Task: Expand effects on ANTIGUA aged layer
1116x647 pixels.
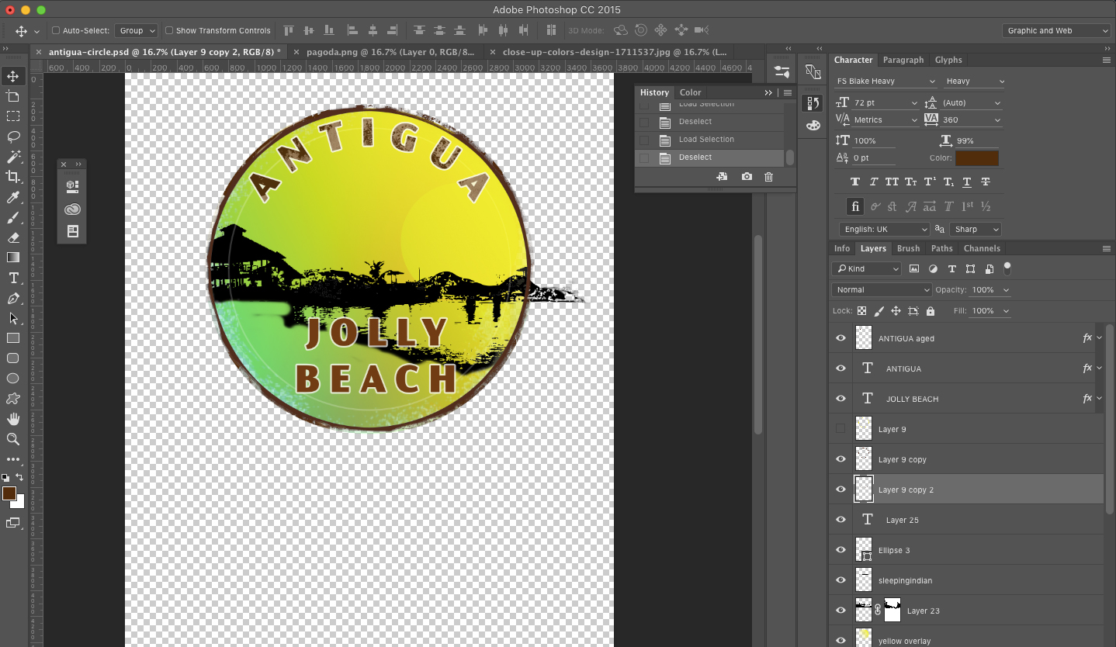Action: click(1099, 338)
